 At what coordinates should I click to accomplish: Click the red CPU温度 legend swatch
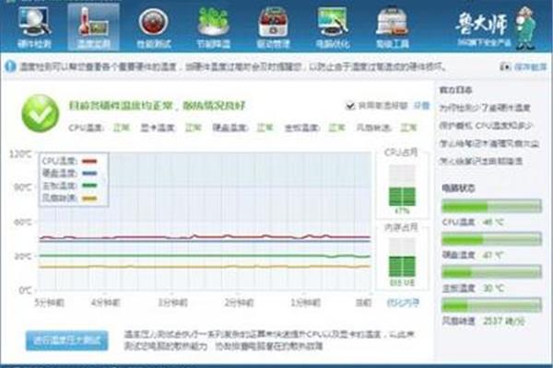point(89,161)
